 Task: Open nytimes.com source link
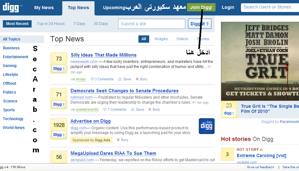pos(82,97)
